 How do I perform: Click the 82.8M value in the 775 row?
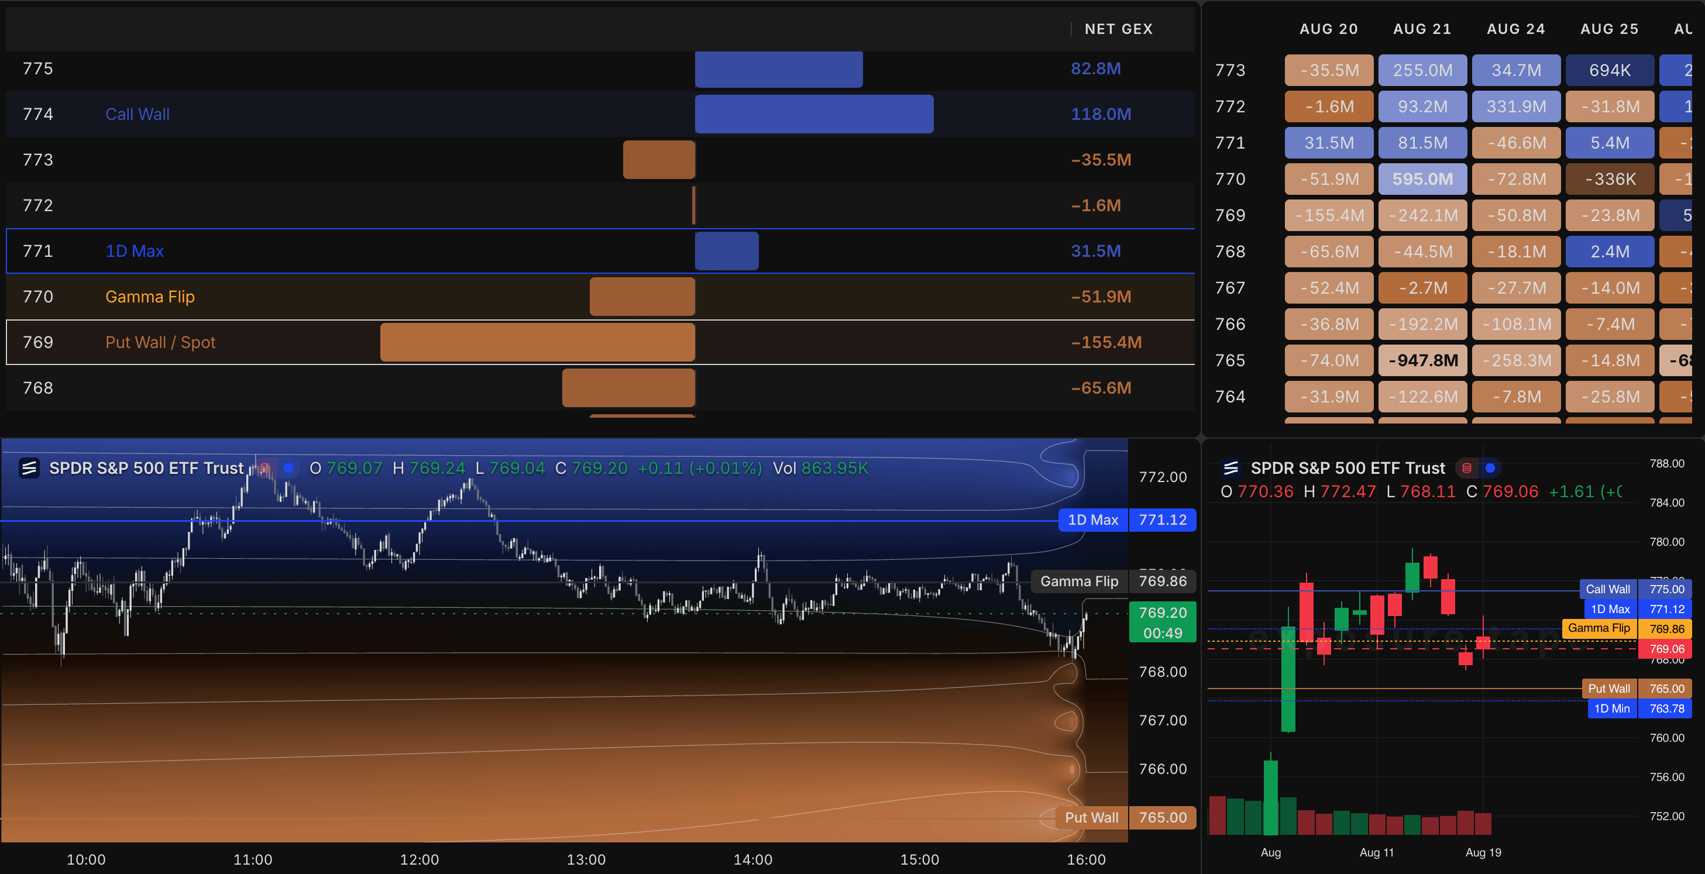click(x=1096, y=69)
